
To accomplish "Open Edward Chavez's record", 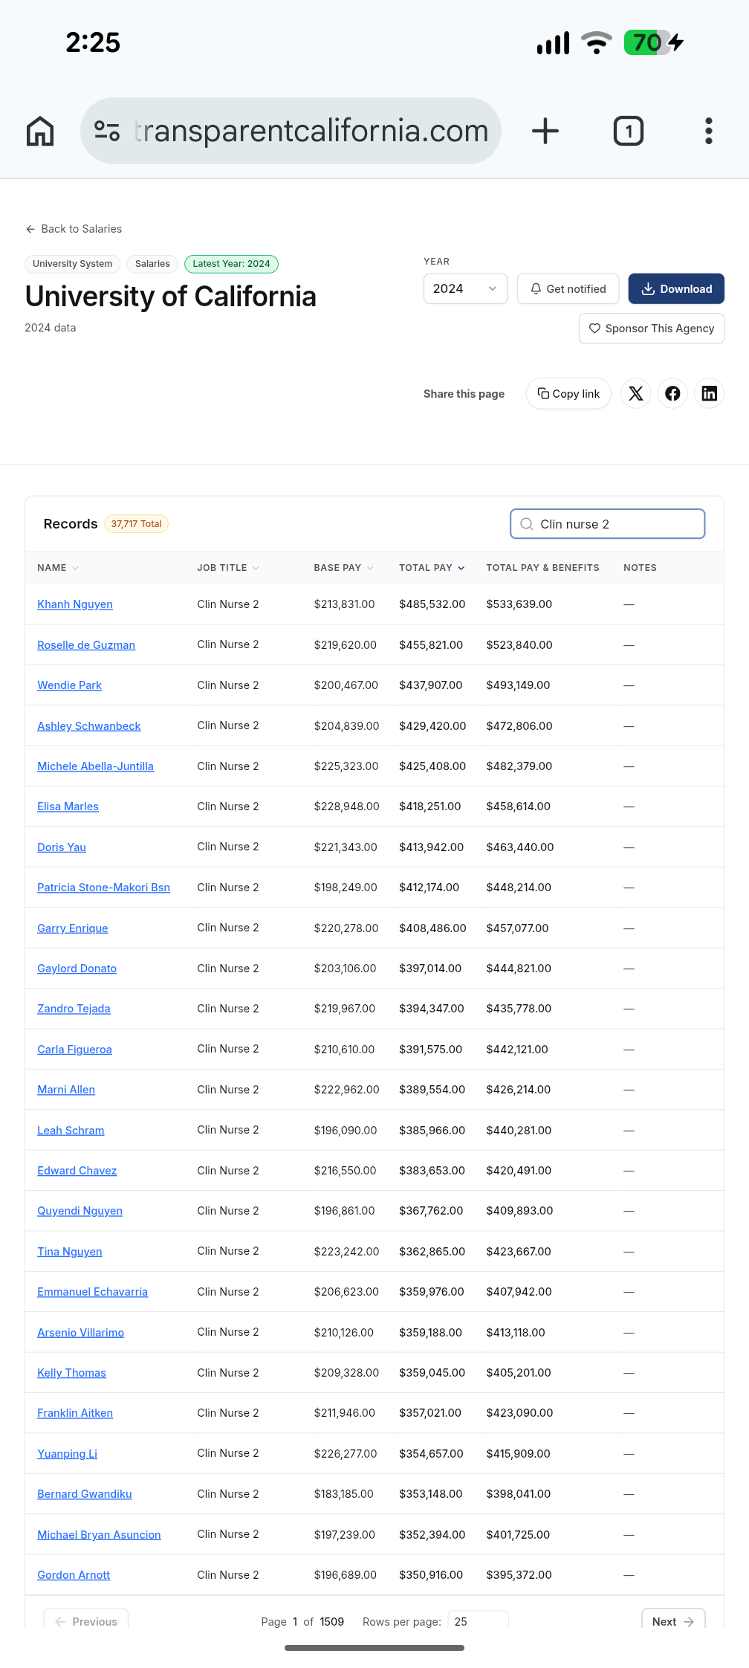I will (x=77, y=1171).
